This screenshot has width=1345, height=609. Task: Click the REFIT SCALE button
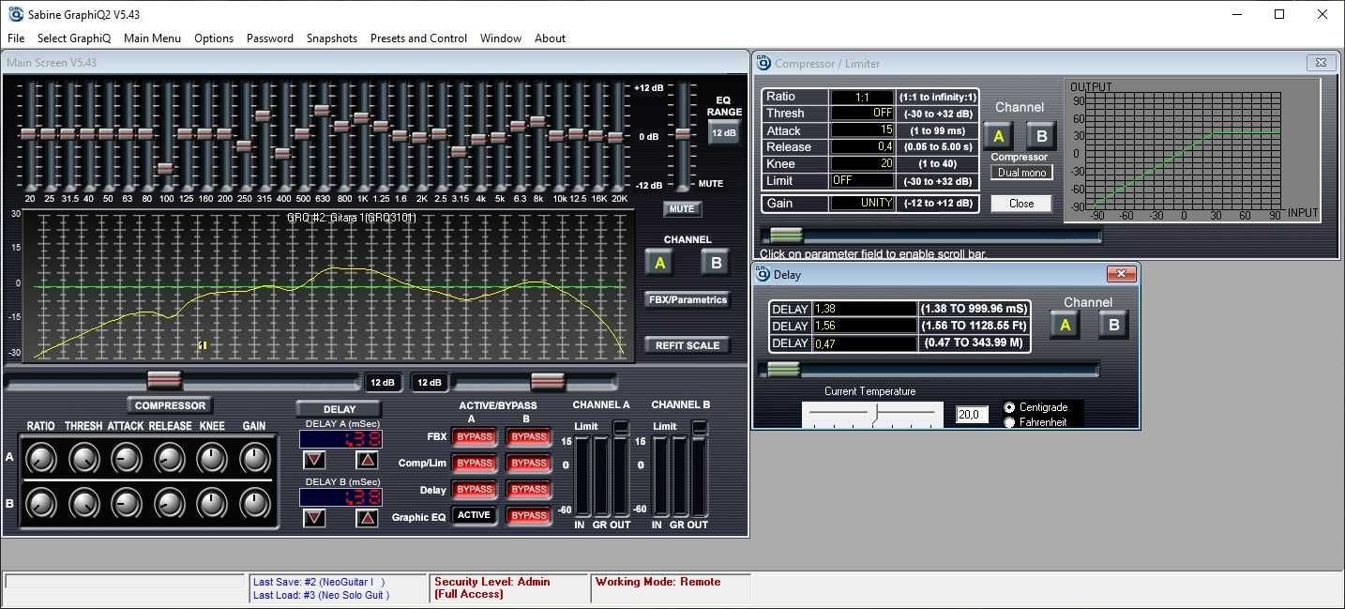[x=687, y=345]
